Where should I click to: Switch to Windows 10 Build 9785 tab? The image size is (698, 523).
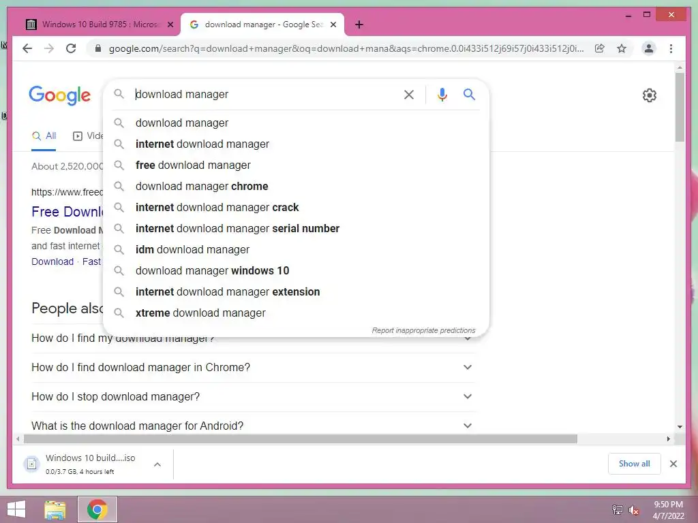pyautogui.click(x=100, y=25)
